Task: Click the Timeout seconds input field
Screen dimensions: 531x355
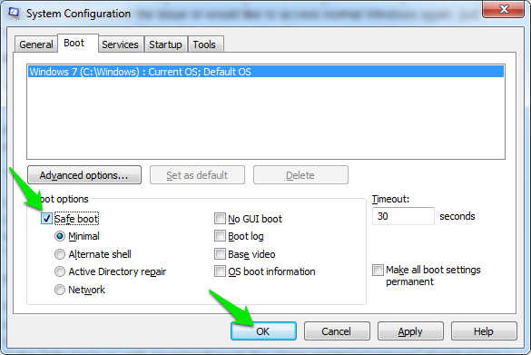Action: [403, 216]
